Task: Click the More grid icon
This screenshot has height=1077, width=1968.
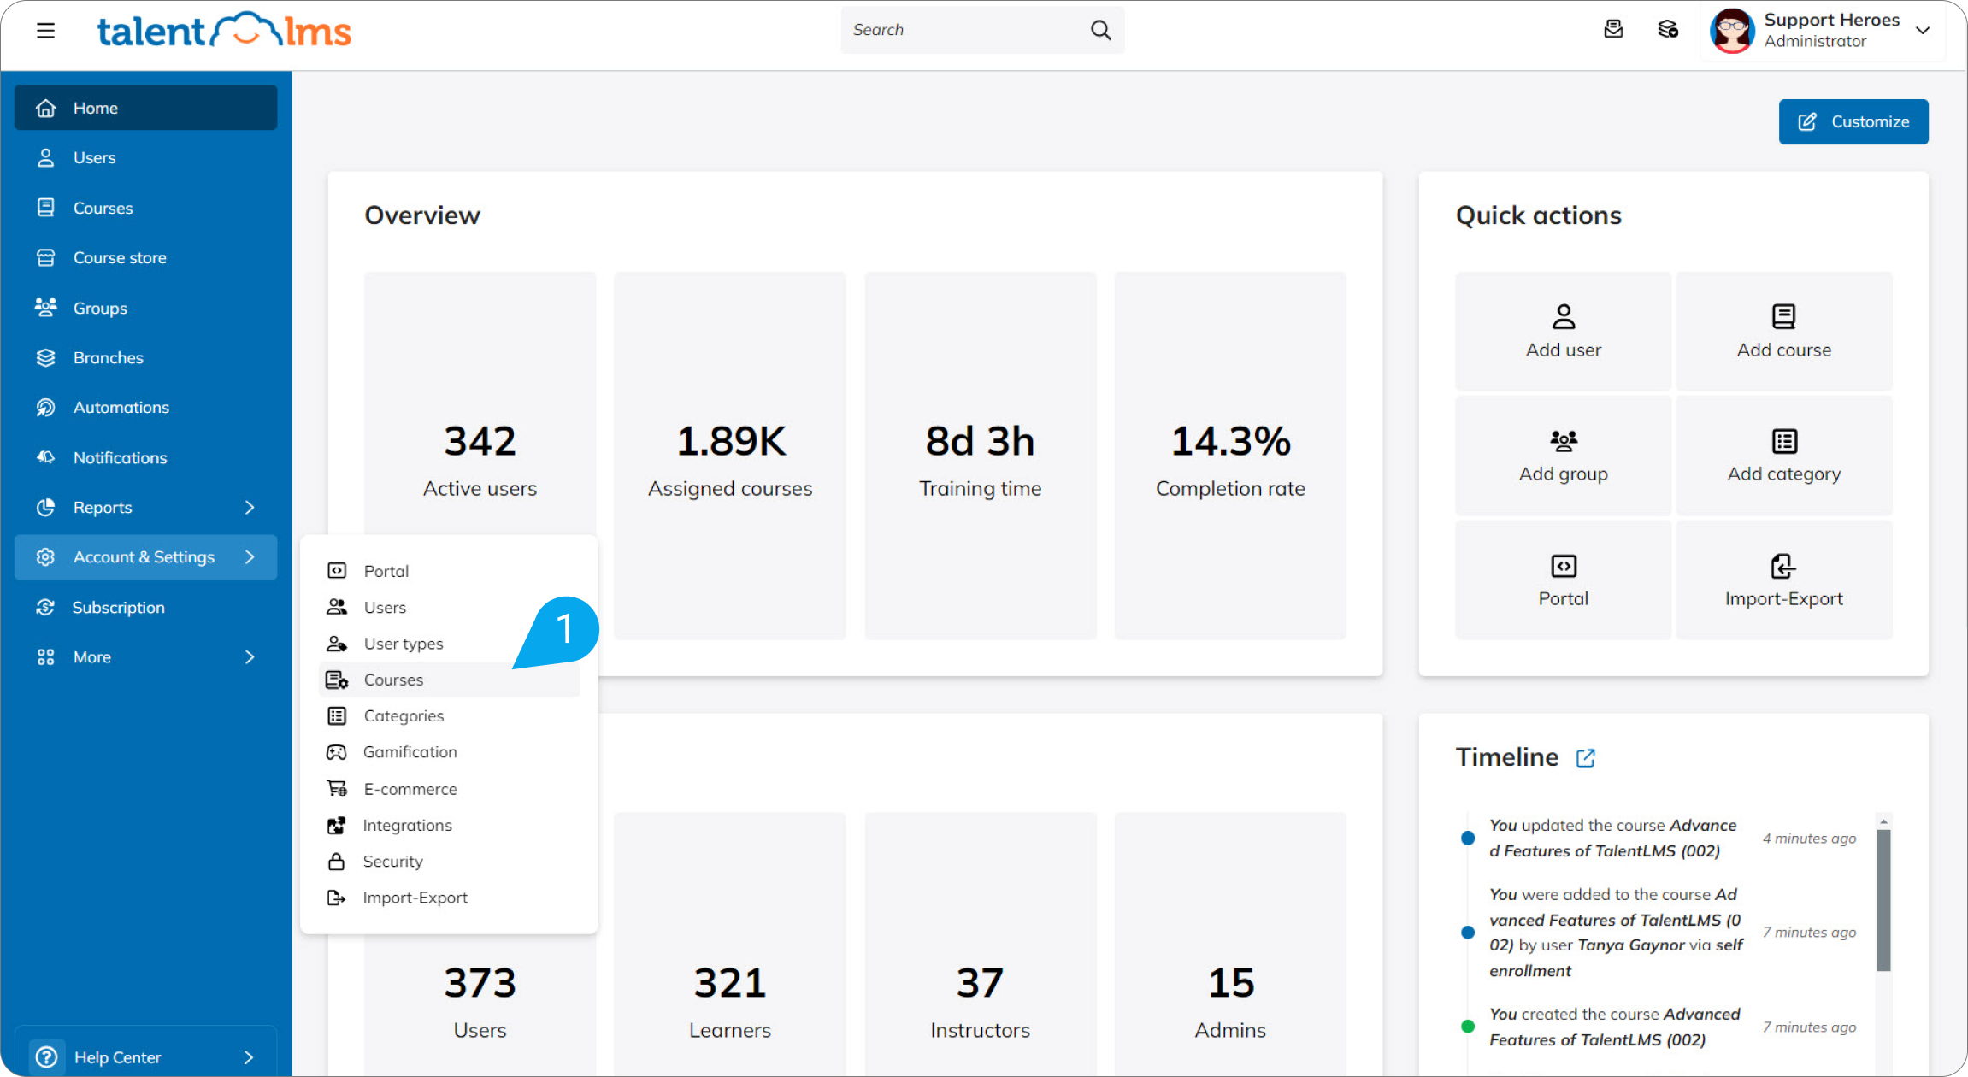Action: click(x=46, y=657)
